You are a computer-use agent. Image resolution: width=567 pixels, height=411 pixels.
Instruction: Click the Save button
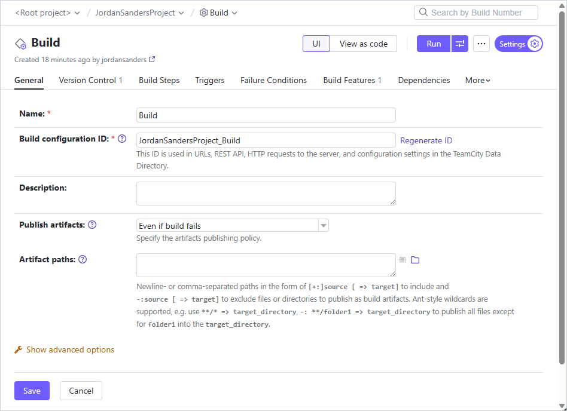[32, 391]
